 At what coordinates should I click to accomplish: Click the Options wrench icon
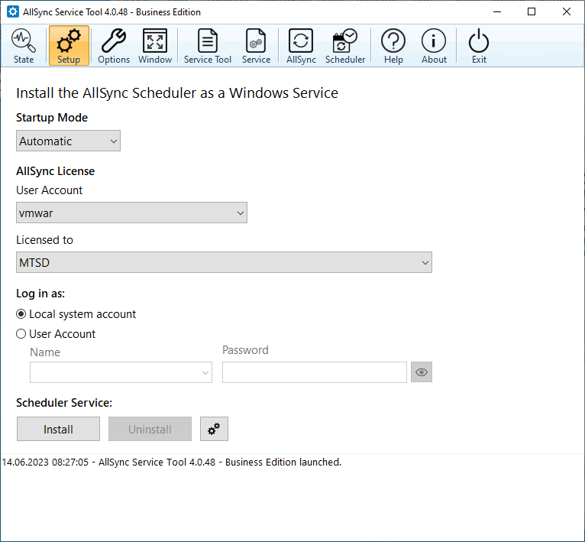(x=114, y=46)
